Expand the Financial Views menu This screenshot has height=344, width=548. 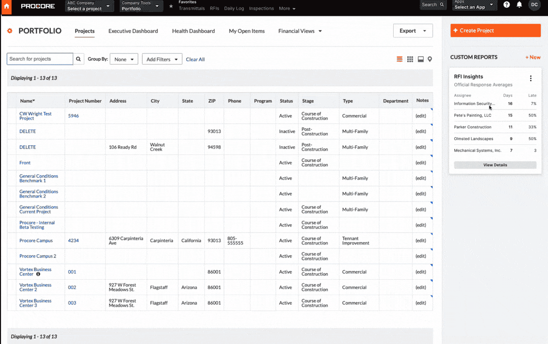coord(300,31)
